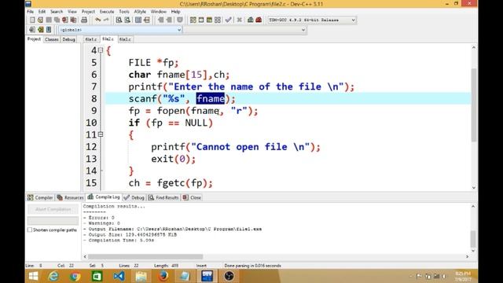Open the Project menu

tap(88, 12)
